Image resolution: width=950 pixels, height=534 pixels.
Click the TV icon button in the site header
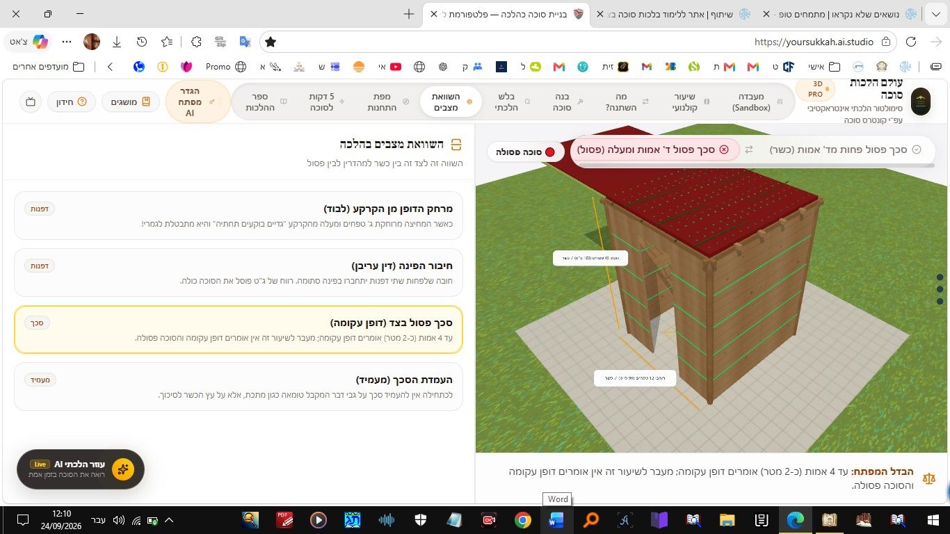30,102
